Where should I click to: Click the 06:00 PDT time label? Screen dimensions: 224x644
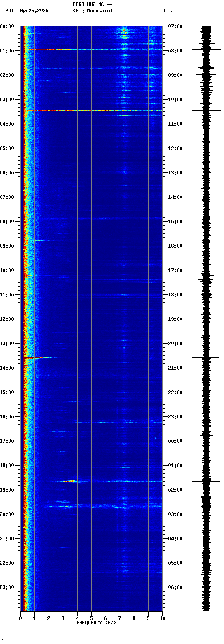(7, 173)
